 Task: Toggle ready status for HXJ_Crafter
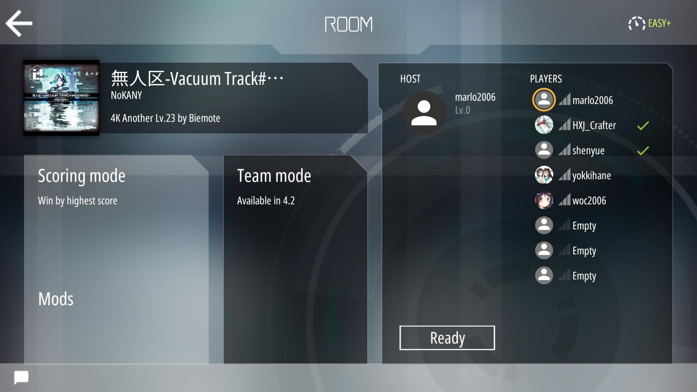coord(645,125)
